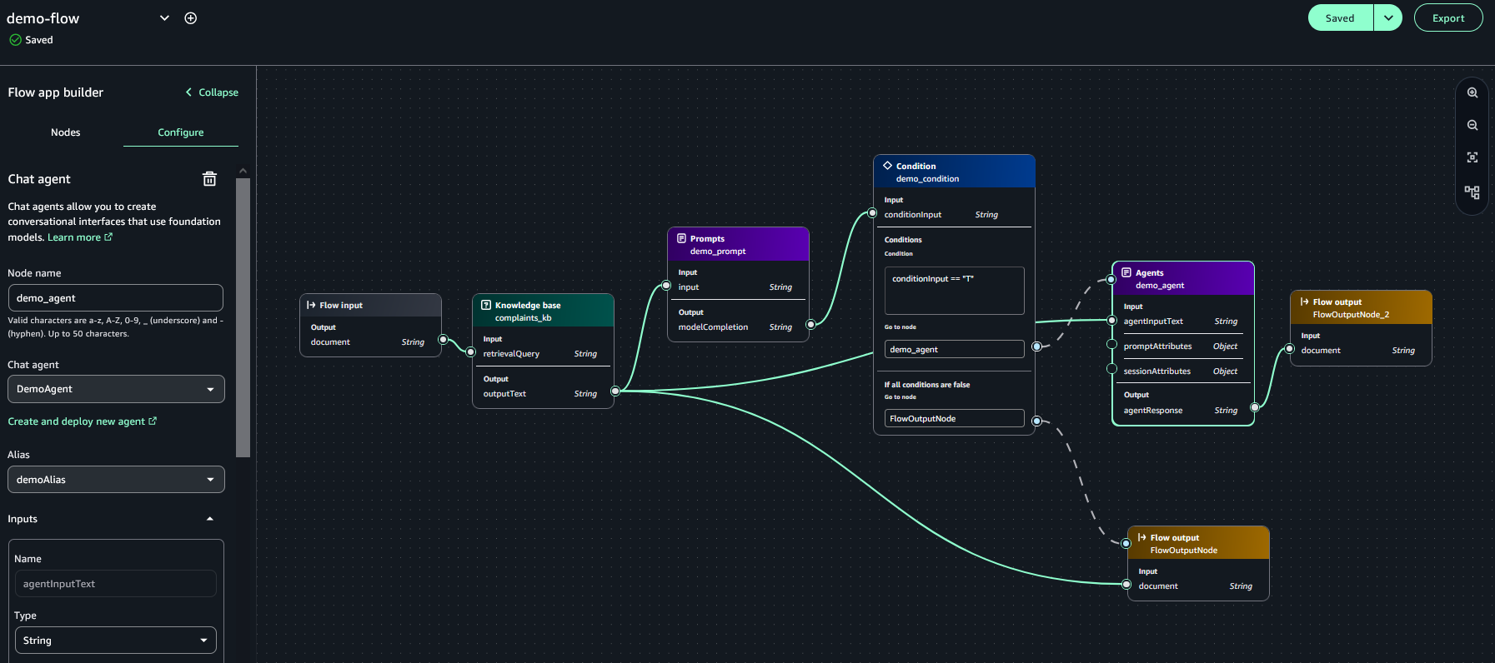Click the auto-layout nodes icon

(1472, 192)
